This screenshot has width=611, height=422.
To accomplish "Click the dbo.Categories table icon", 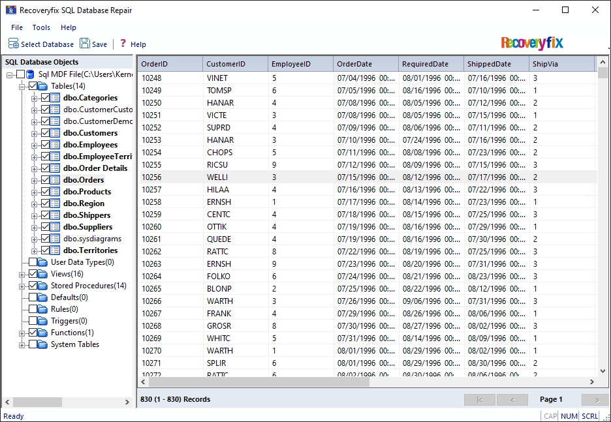I will (55, 98).
